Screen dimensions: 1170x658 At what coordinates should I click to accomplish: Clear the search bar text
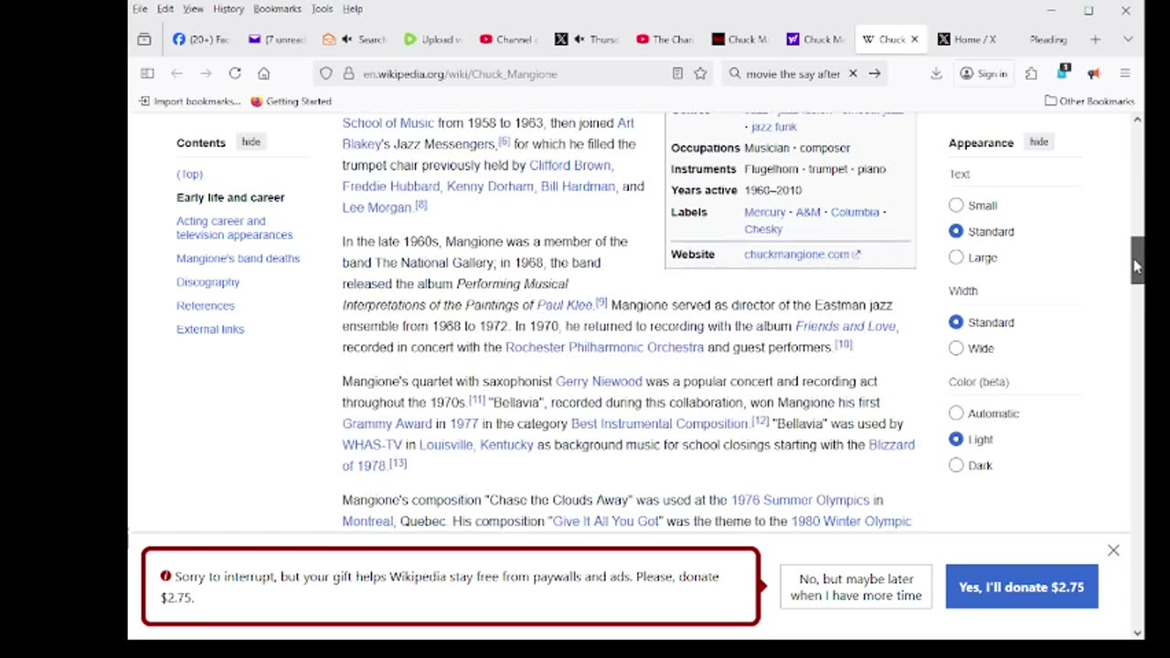853,73
